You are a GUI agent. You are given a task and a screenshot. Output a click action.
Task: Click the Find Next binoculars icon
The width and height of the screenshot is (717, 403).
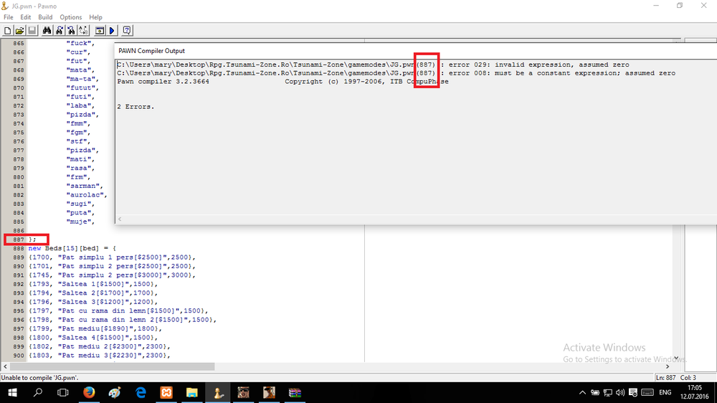click(x=59, y=31)
